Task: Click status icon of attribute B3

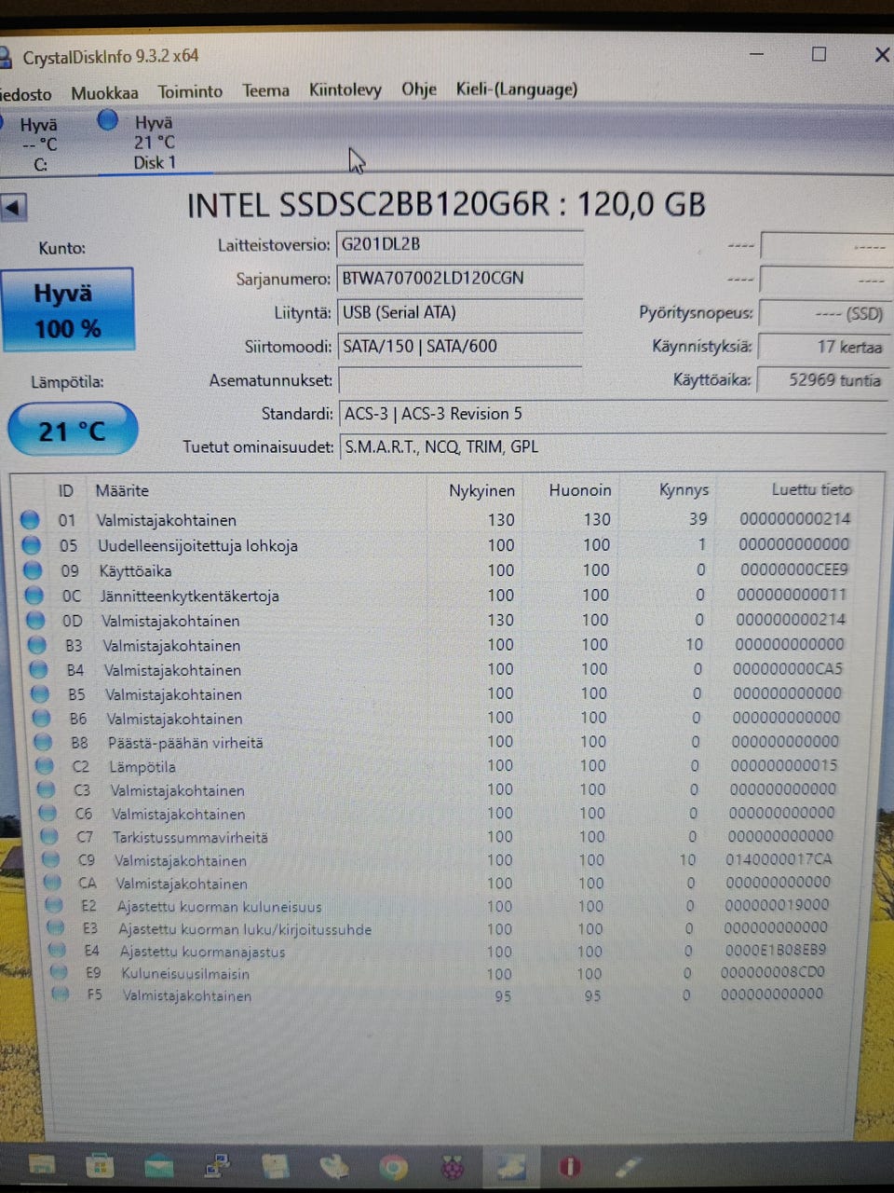Action: point(37,644)
